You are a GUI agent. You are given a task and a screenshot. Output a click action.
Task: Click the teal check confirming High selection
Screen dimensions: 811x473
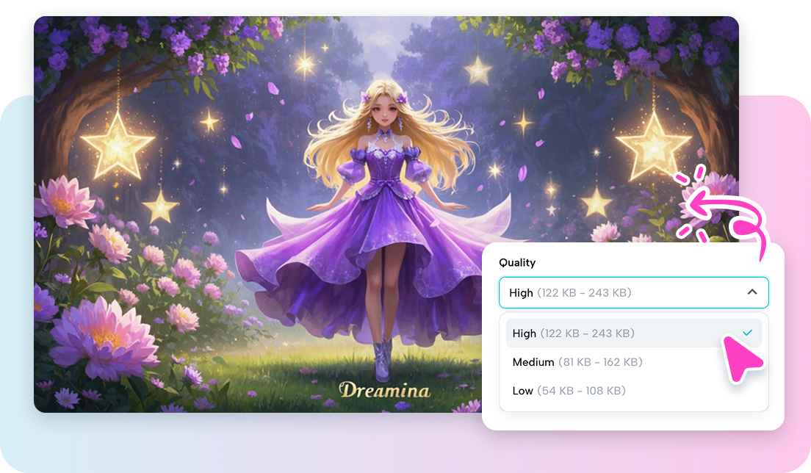748,333
